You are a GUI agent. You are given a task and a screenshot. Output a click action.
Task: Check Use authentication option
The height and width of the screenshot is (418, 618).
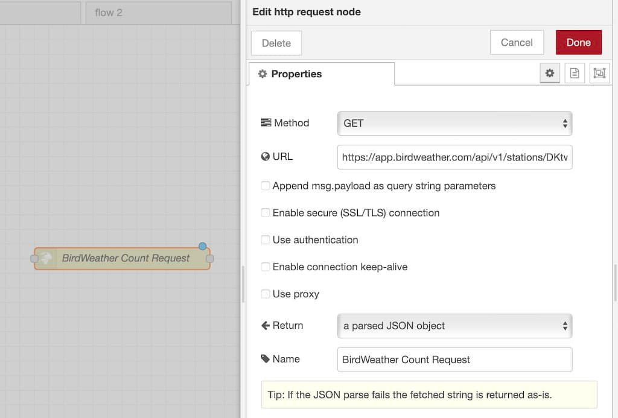click(266, 240)
